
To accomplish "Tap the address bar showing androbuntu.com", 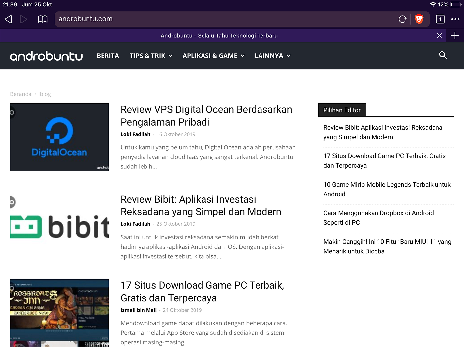I will click(x=225, y=19).
